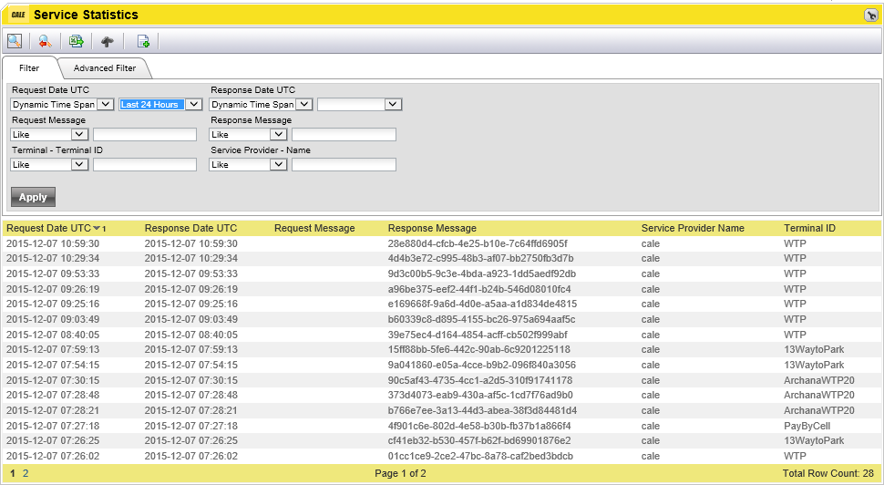The image size is (884, 485).
Task: Sort by Terminal ID column header
Action: pyautogui.click(x=809, y=229)
